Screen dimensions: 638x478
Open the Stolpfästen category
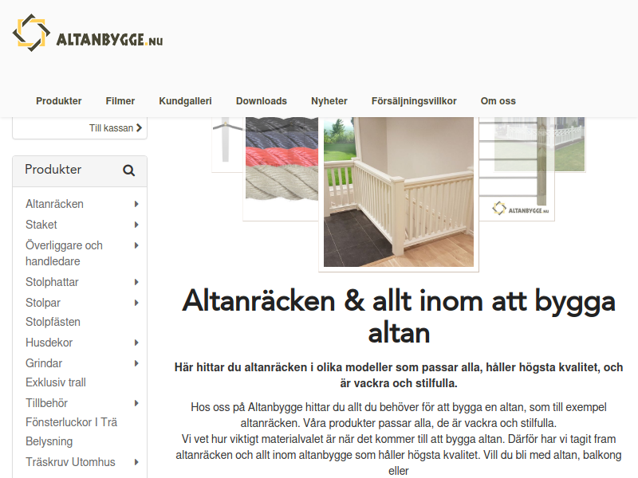pyautogui.click(x=53, y=322)
